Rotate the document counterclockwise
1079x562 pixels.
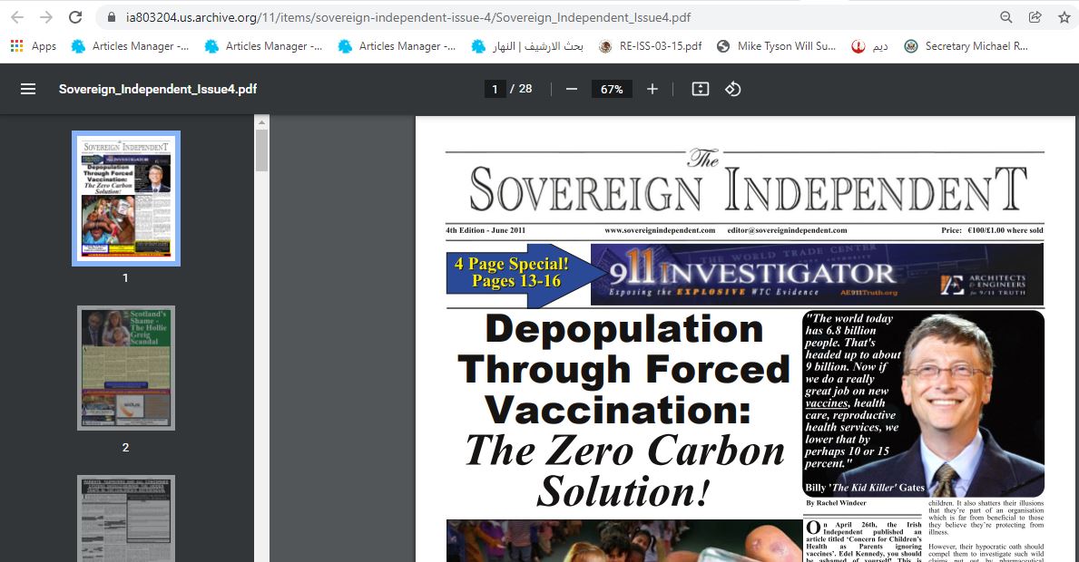click(x=733, y=89)
